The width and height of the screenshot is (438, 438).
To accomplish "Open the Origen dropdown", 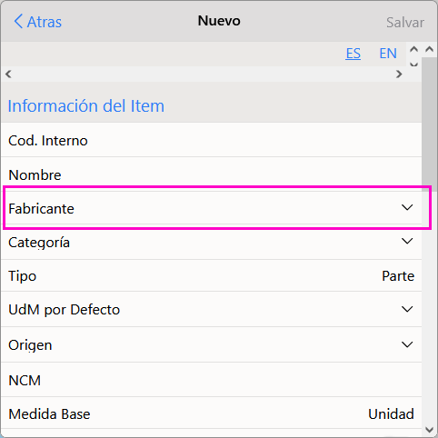I will point(407,344).
